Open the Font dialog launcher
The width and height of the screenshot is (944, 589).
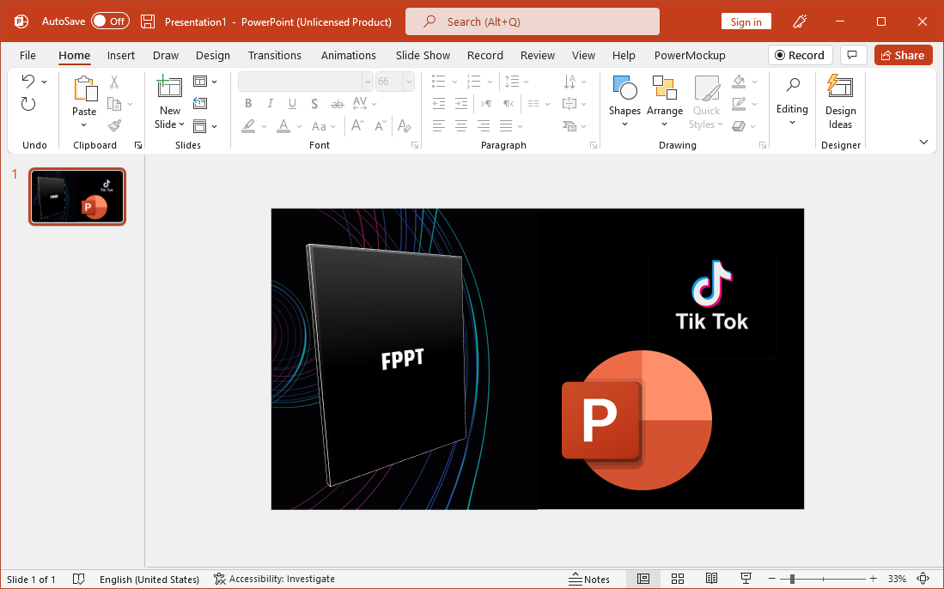(415, 145)
